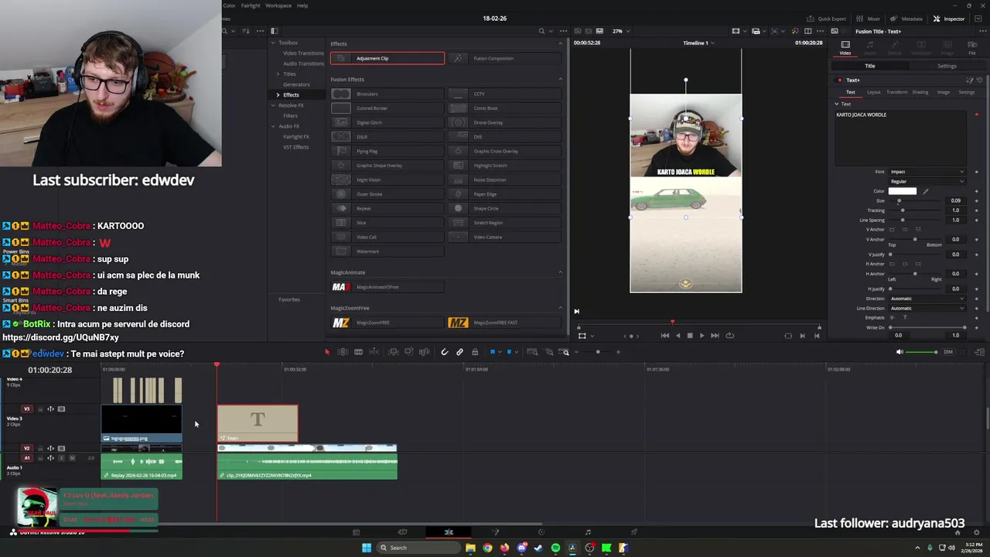The image size is (990, 557).
Task: Disable the V3 track video icon
Action: pos(62,408)
